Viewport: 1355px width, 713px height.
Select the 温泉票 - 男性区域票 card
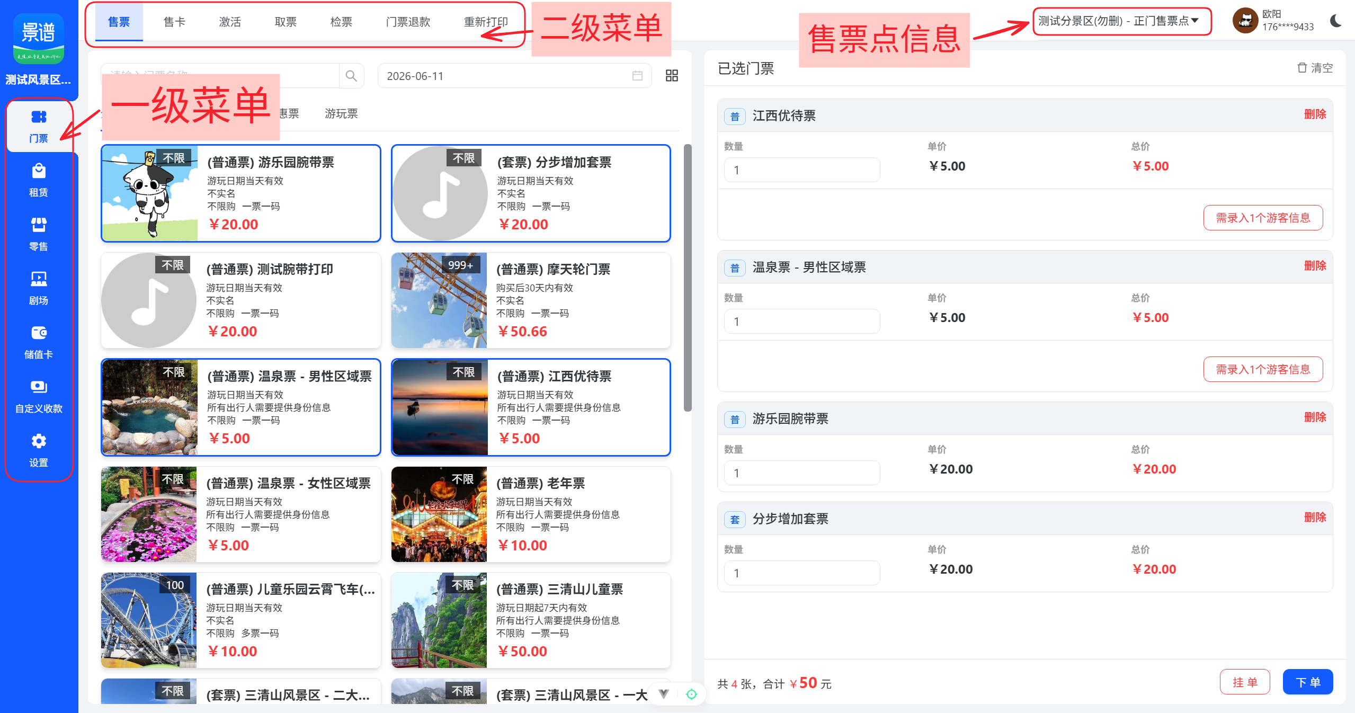[241, 407]
